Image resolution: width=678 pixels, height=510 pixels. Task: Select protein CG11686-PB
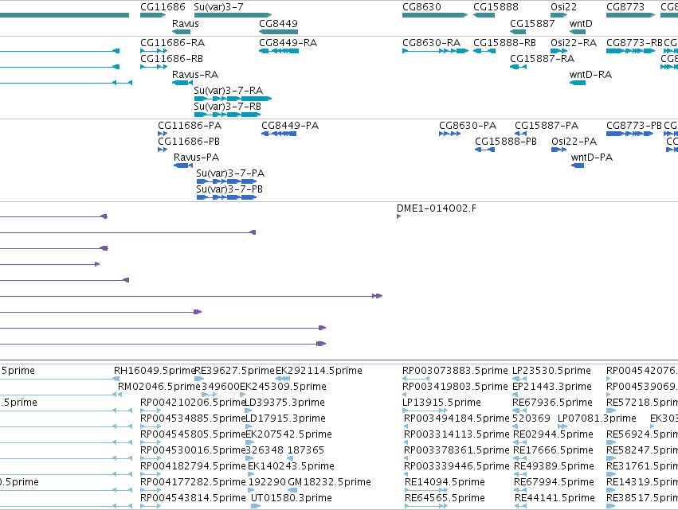click(x=189, y=142)
